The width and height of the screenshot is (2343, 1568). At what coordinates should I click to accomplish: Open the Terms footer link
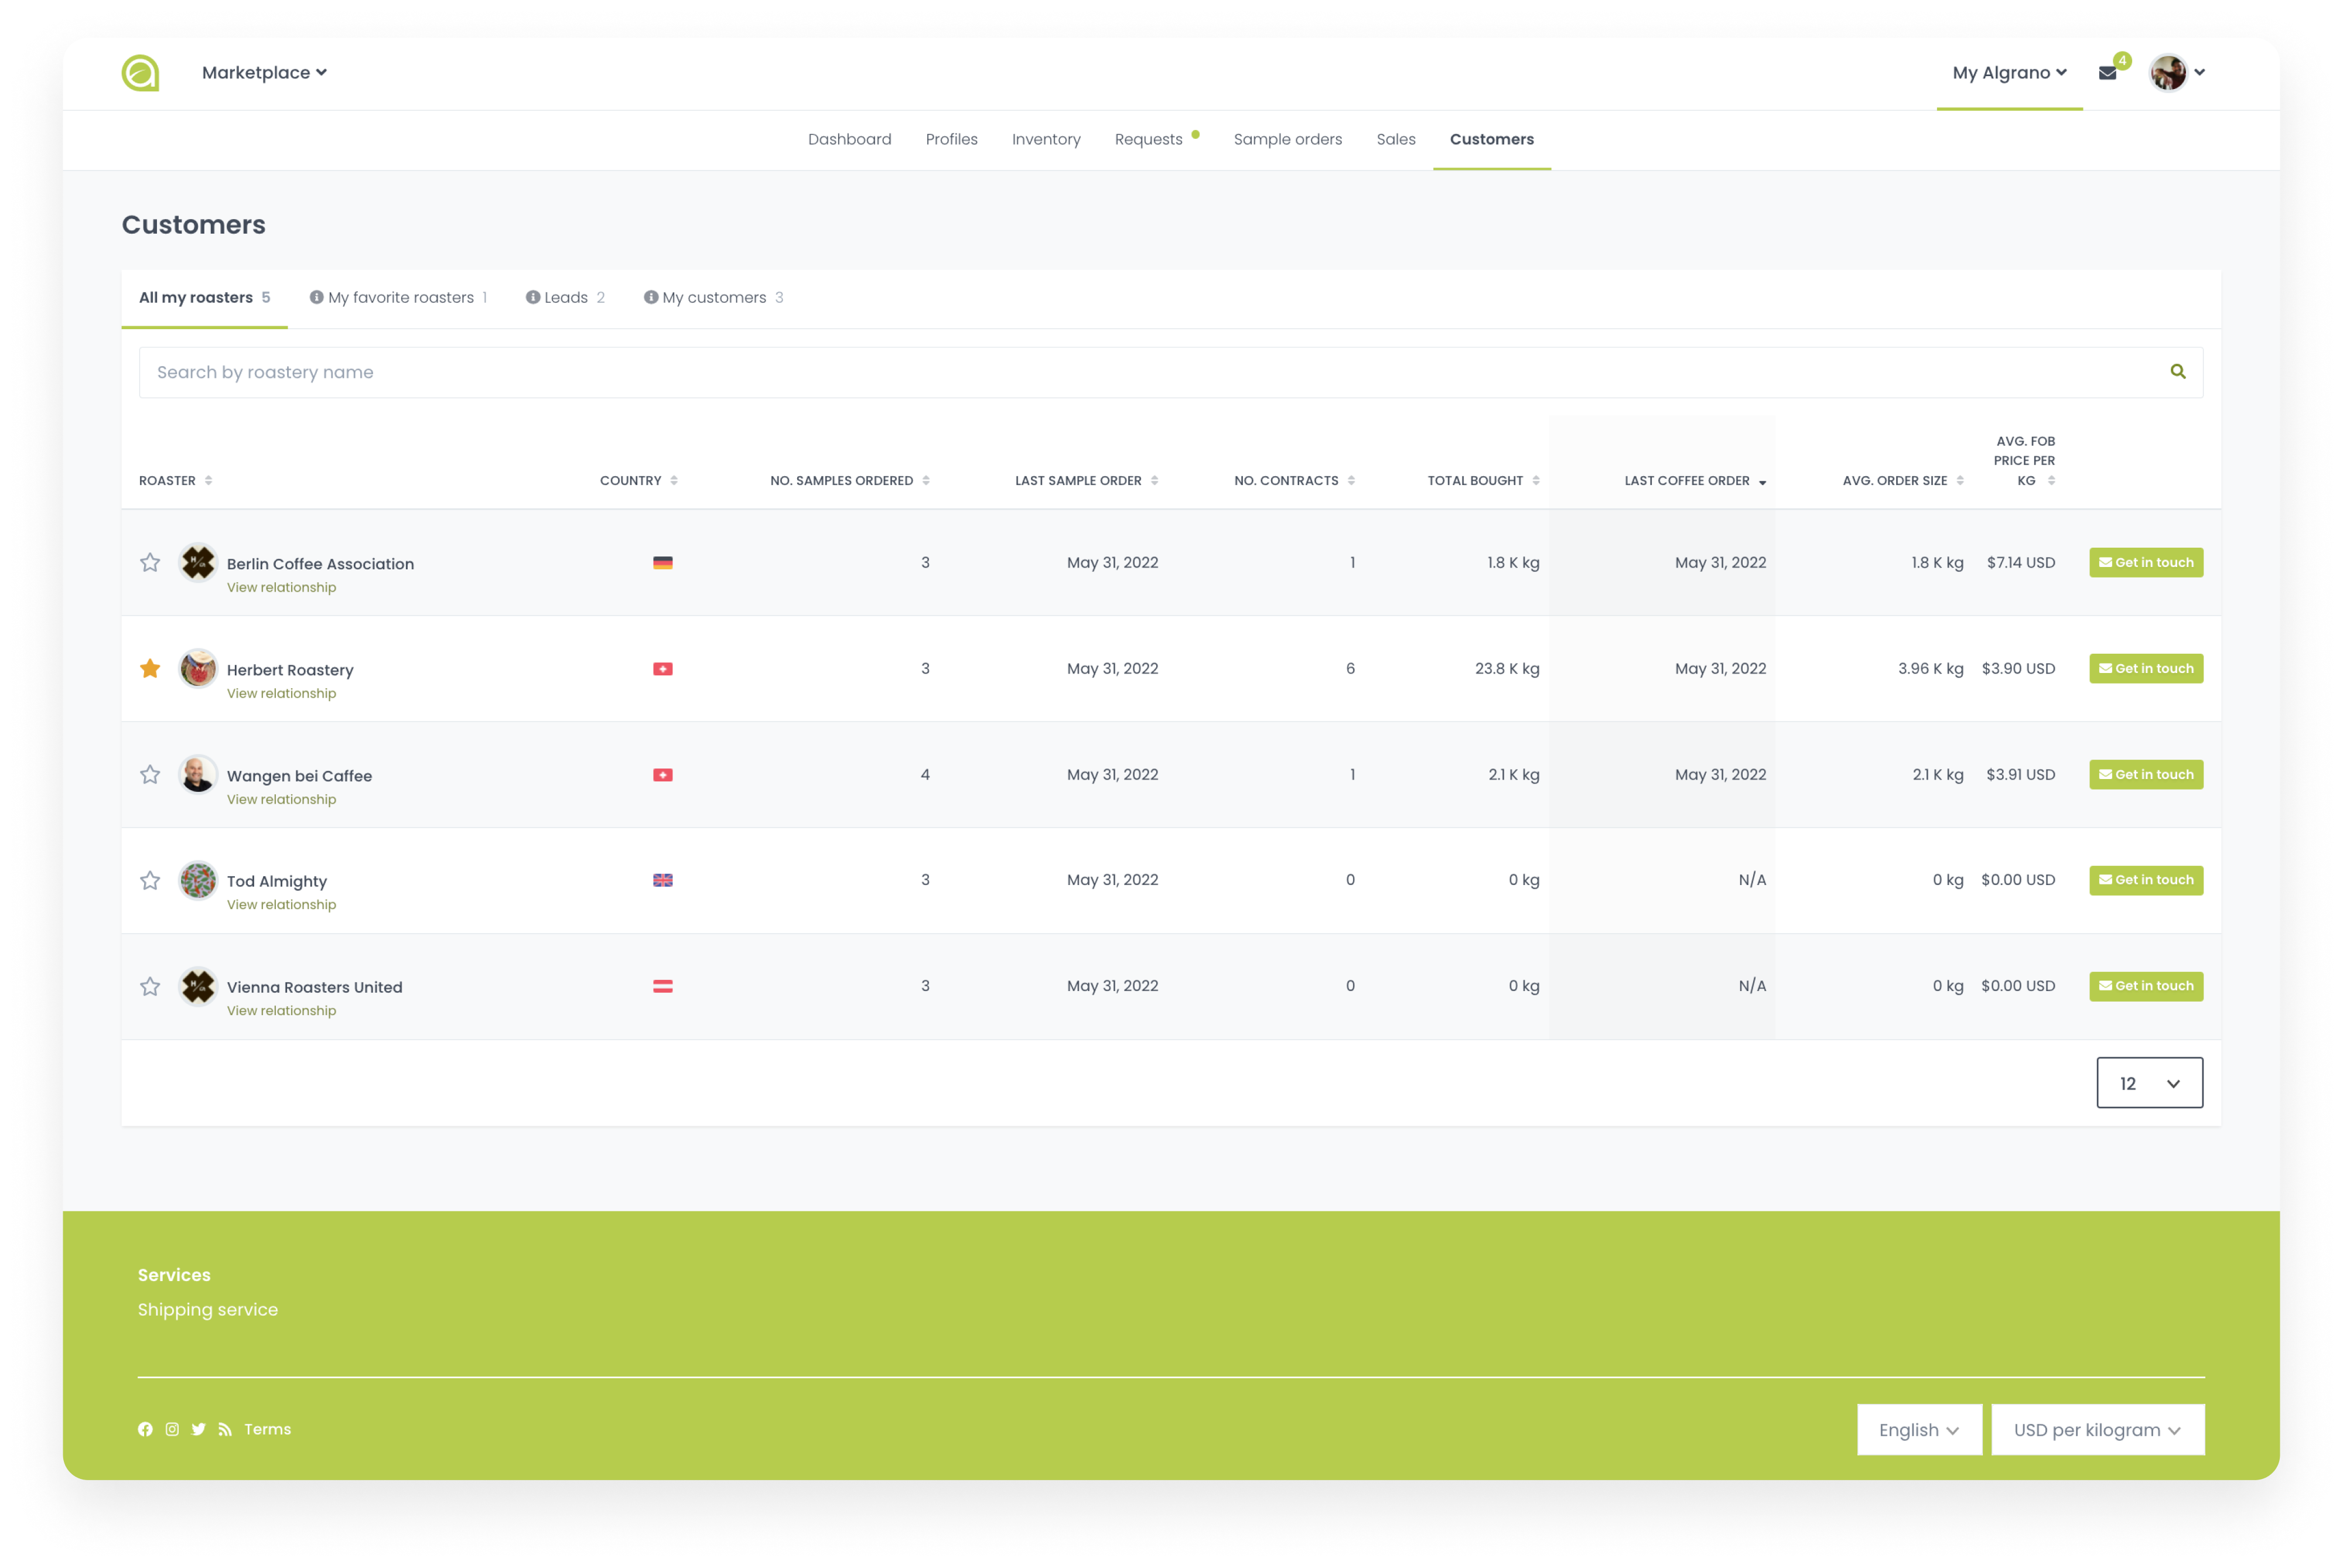pyautogui.click(x=268, y=1429)
